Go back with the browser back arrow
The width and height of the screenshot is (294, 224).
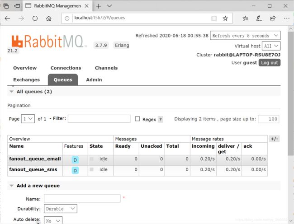point(7,19)
